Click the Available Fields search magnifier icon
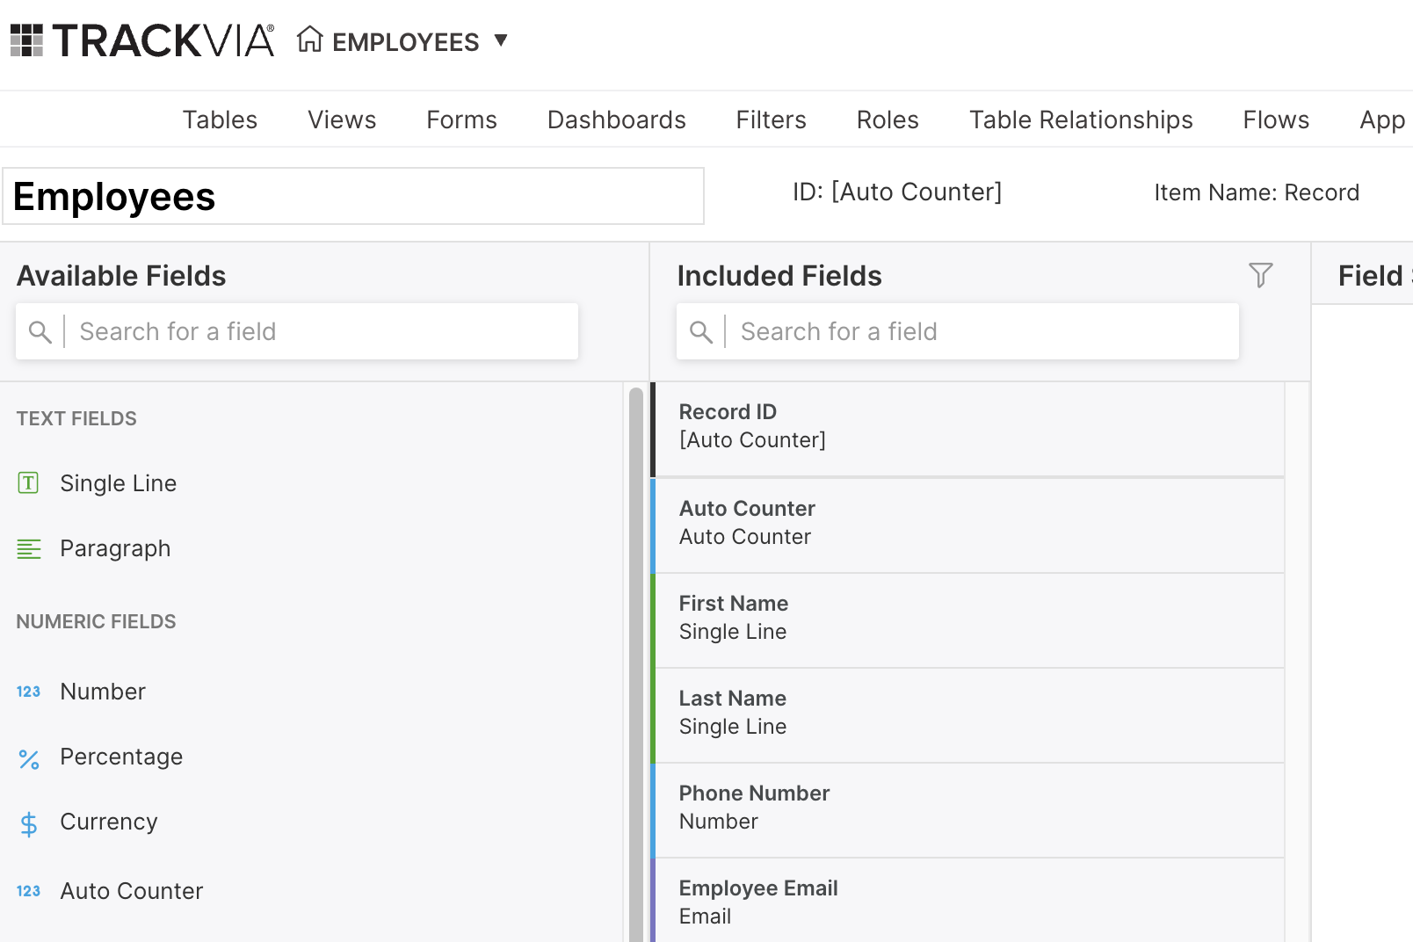 pos(40,331)
